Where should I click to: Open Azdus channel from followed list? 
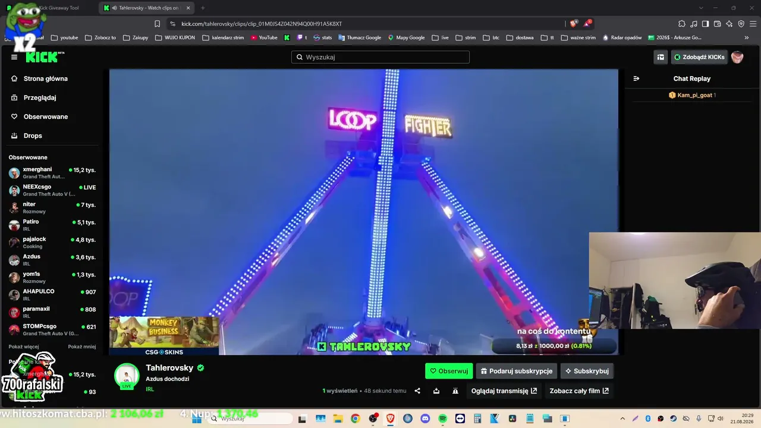(52, 260)
